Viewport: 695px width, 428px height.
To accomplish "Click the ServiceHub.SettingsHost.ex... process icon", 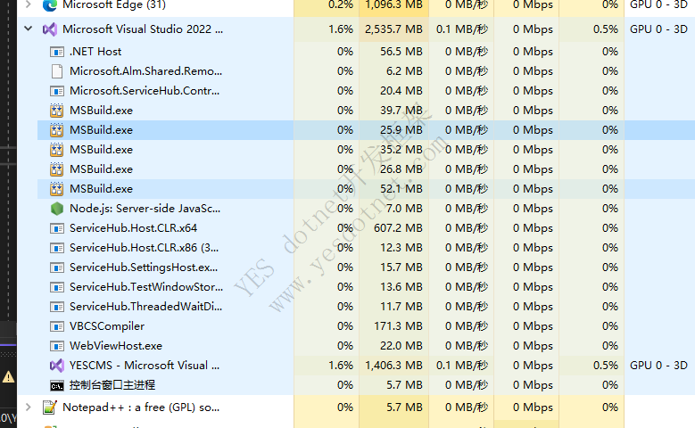I will (x=57, y=267).
